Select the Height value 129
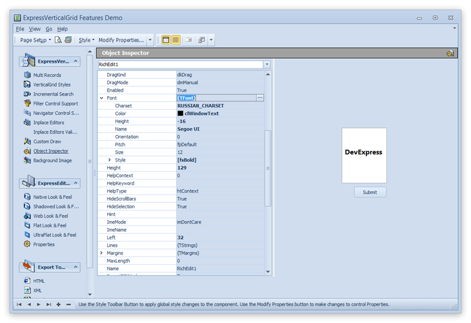The height and width of the screenshot is (323, 471). click(x=220, y=168)
